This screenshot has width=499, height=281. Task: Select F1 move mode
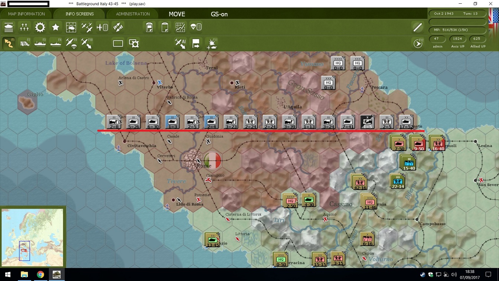tap(9, 43)
